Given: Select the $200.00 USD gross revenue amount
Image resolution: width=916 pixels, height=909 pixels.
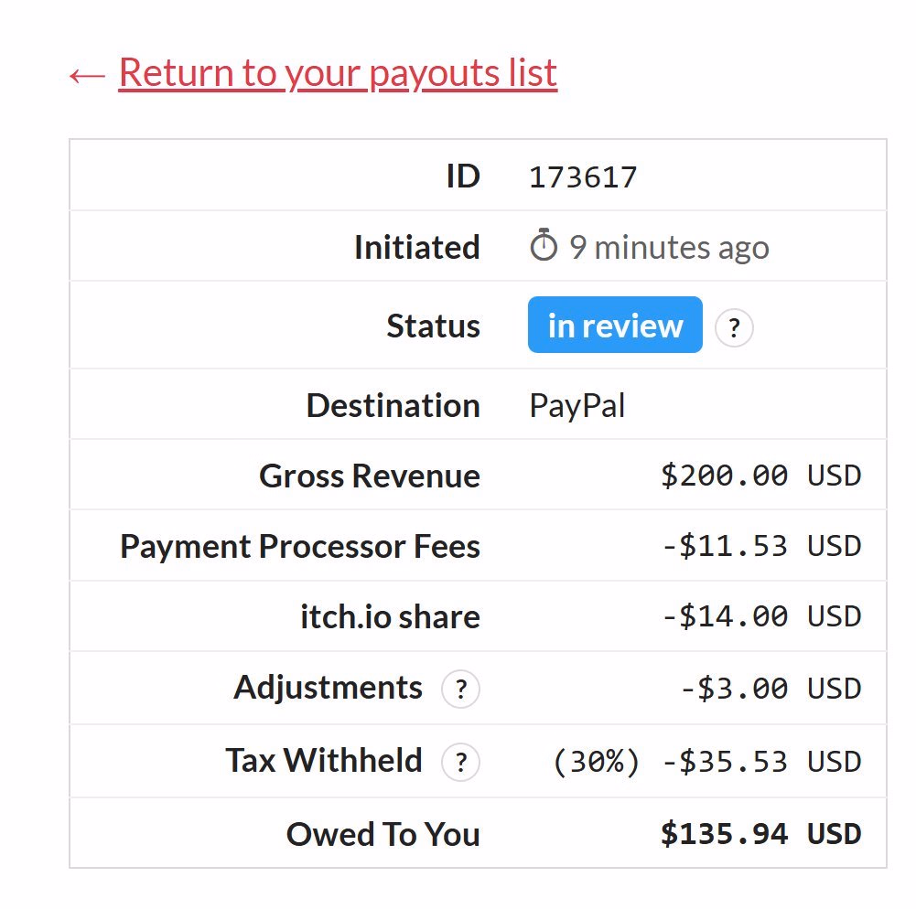Looking at the screenshot, I should click(x=761, y=476).
